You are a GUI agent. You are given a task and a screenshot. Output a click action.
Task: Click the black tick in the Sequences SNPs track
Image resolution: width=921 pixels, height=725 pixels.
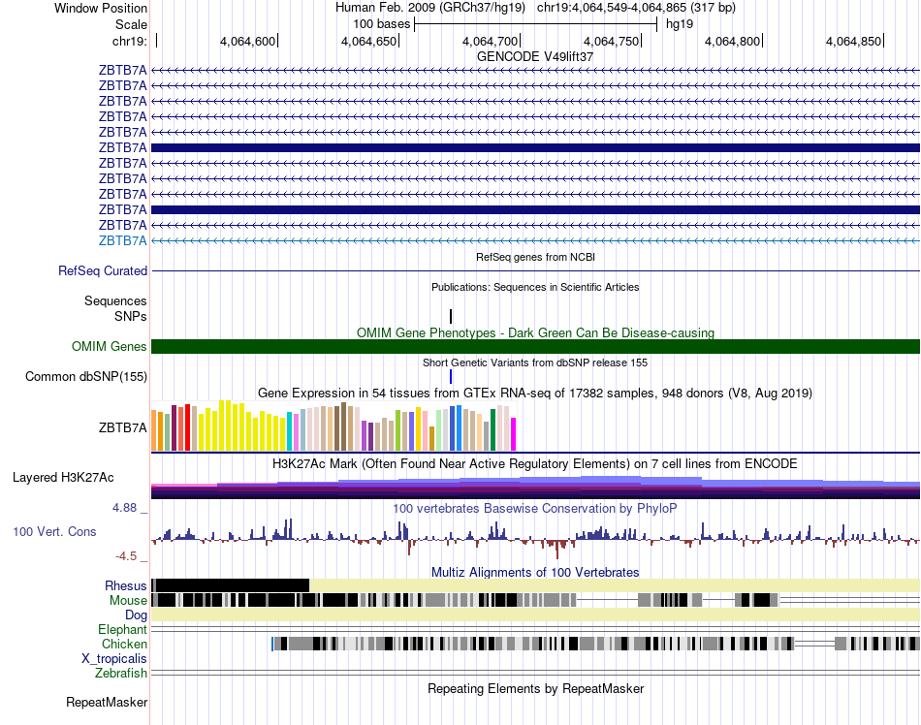451,316
